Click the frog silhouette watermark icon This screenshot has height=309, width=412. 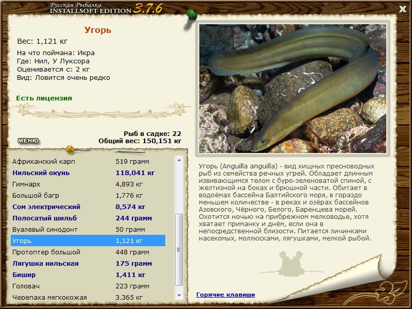pos(291,264)
